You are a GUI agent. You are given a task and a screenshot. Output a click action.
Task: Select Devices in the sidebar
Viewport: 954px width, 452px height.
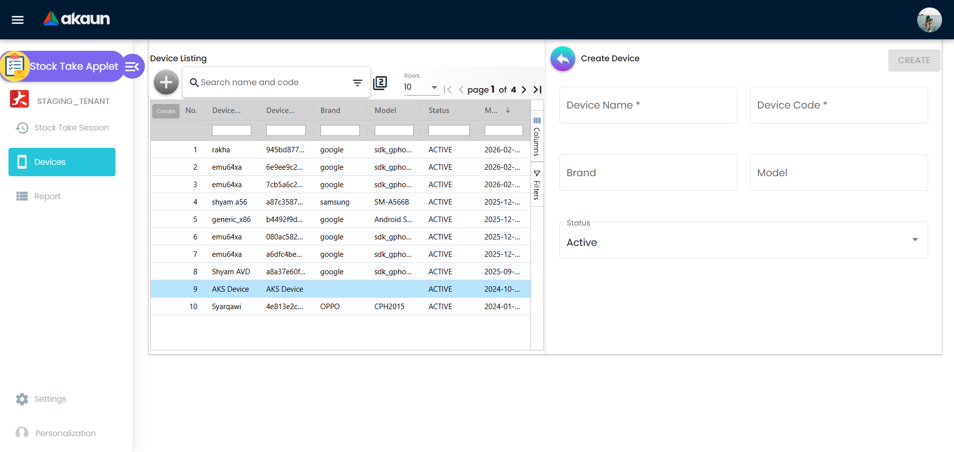62,162
